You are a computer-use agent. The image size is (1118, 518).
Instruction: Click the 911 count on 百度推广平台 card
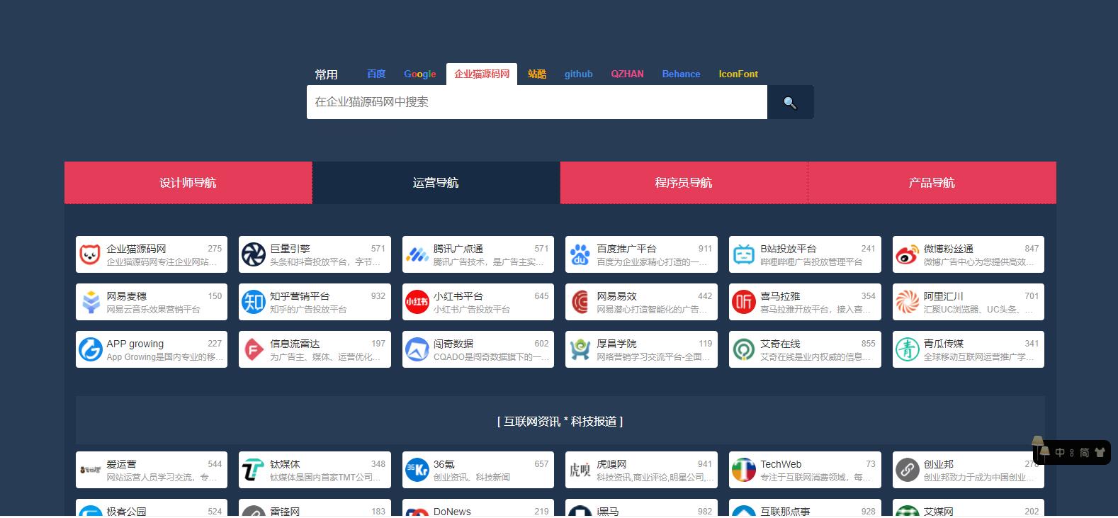click(x=705, y=249)
